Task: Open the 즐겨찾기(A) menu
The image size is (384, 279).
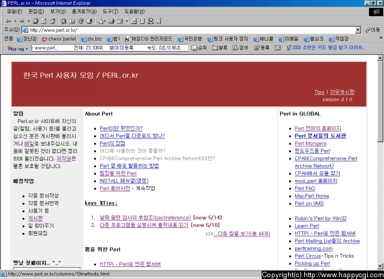Action: tap(84, 11)
